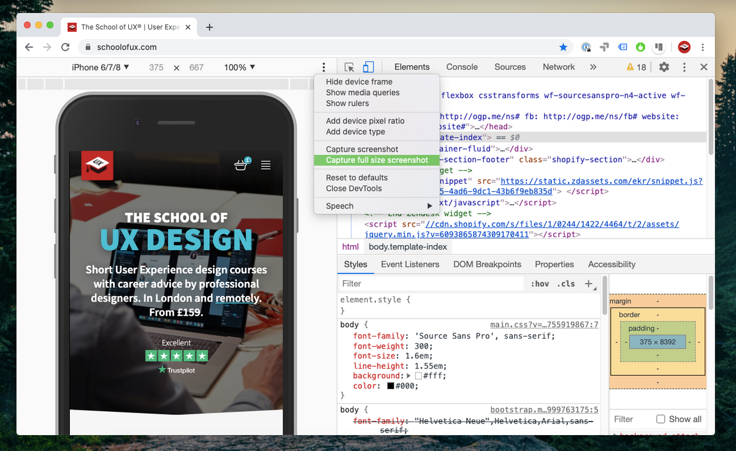Open the blue tag extension icon

(x=623, y=47)
